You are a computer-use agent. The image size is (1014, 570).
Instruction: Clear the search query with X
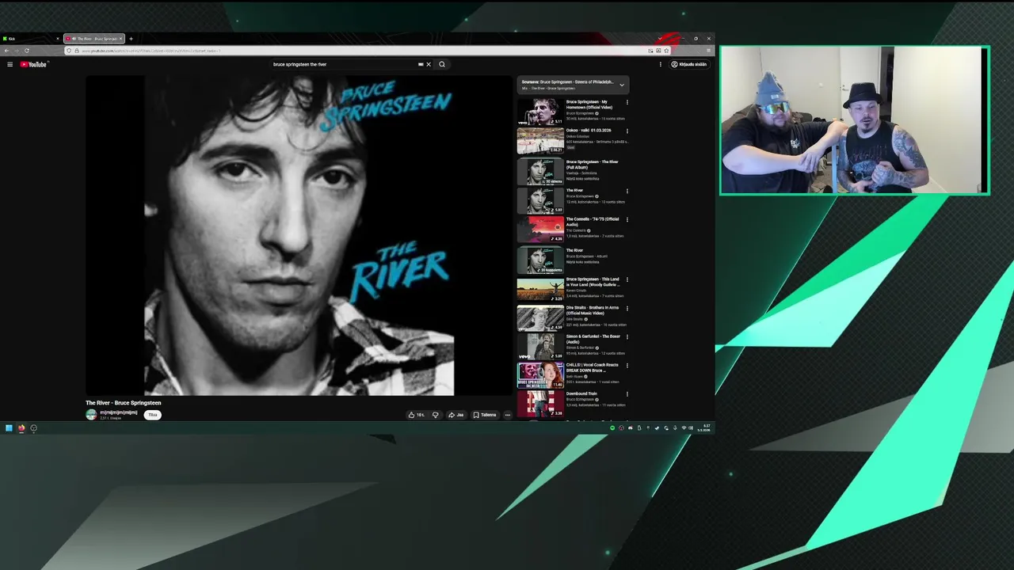pos(429,64)
